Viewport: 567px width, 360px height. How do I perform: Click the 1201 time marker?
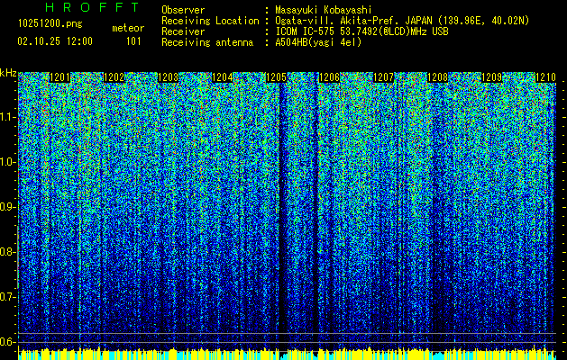pyautogui.click(x=59, y=77)
